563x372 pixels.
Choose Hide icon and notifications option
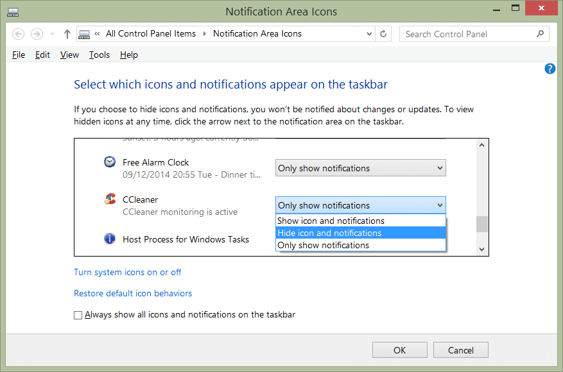click(361, 233)
